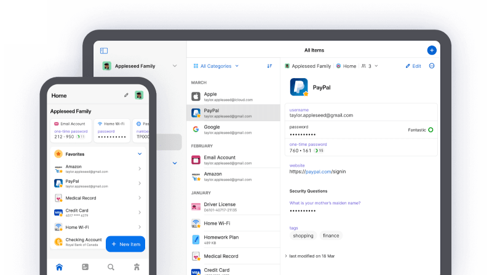The height and width of the screenshot is (275, 492).
Task: Open the more options ellipsis icon
Action: click(432, 66)
